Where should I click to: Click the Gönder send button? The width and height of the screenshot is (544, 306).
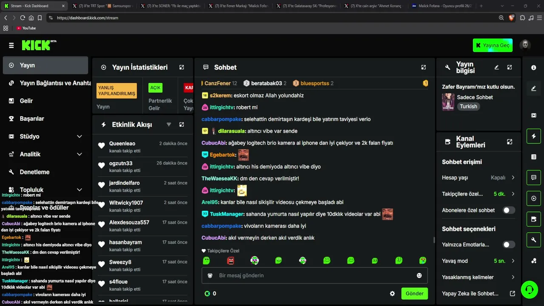(414, 294)
